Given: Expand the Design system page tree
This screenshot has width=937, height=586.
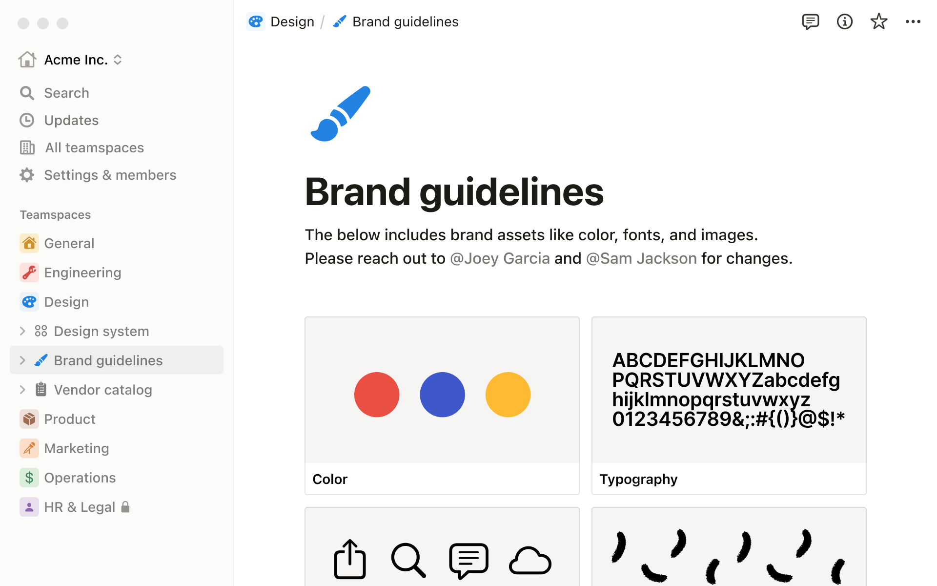Looking at the screenshot, I should pos(22,331).
